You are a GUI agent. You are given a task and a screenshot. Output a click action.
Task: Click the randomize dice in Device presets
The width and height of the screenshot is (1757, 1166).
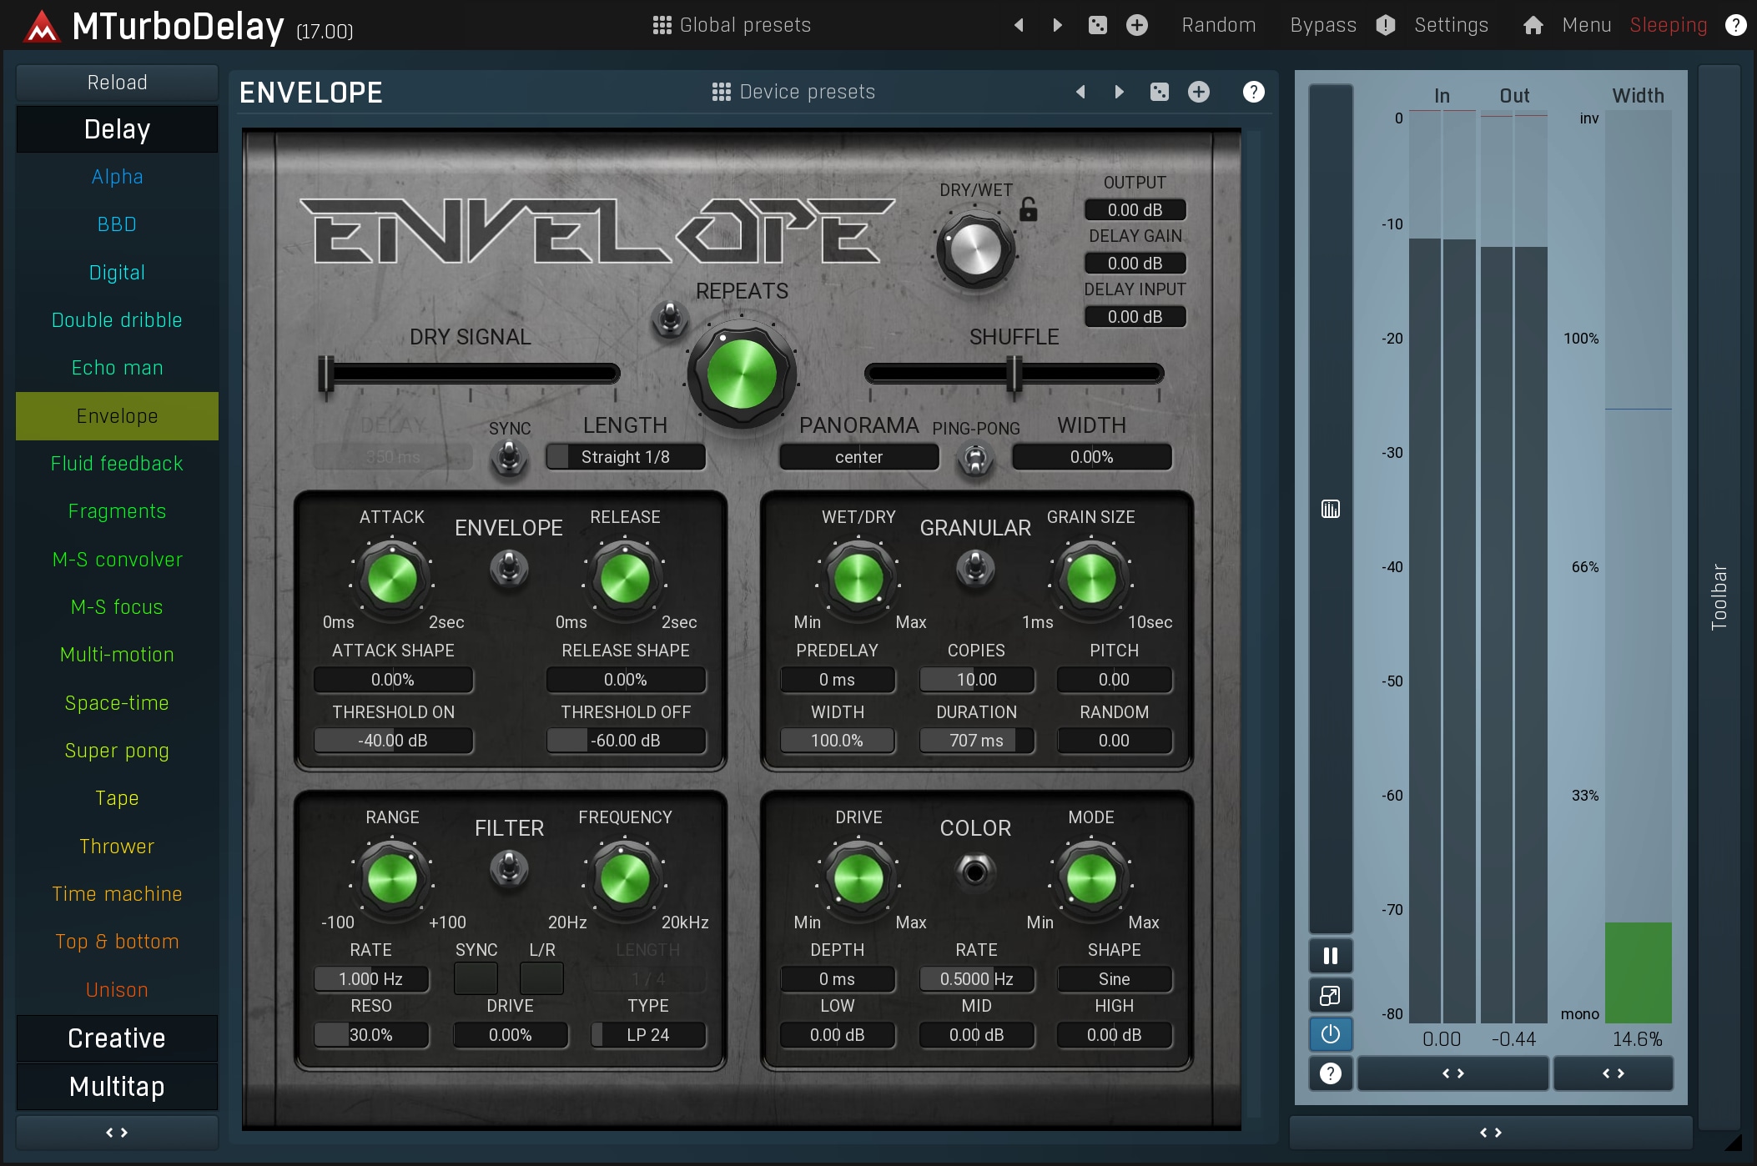(x=1159, y=92)
